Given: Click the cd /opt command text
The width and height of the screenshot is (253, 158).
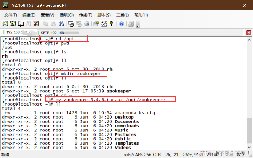Looking at the screenshot, I should pyautogui.click(x=65, y=39).
